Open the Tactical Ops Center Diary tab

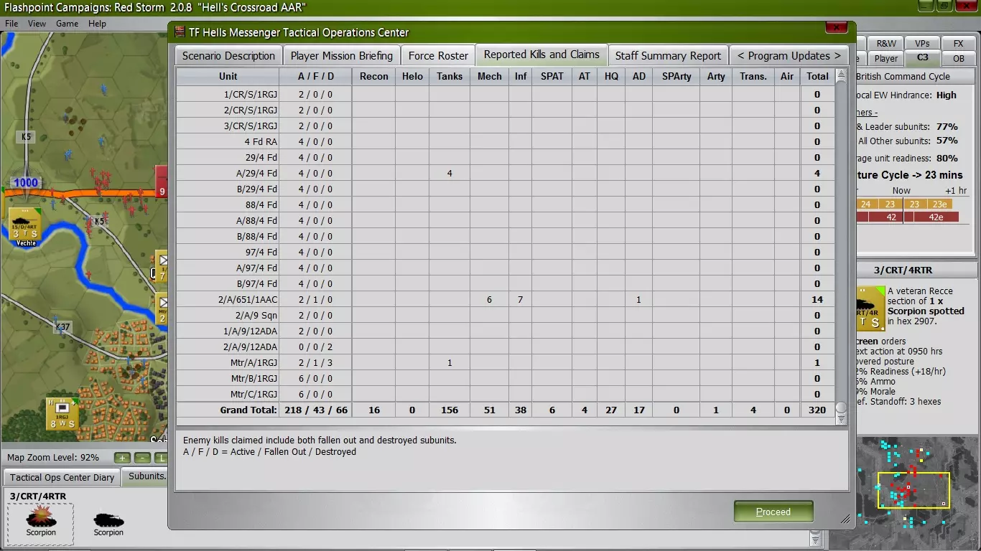pos(62,477)
